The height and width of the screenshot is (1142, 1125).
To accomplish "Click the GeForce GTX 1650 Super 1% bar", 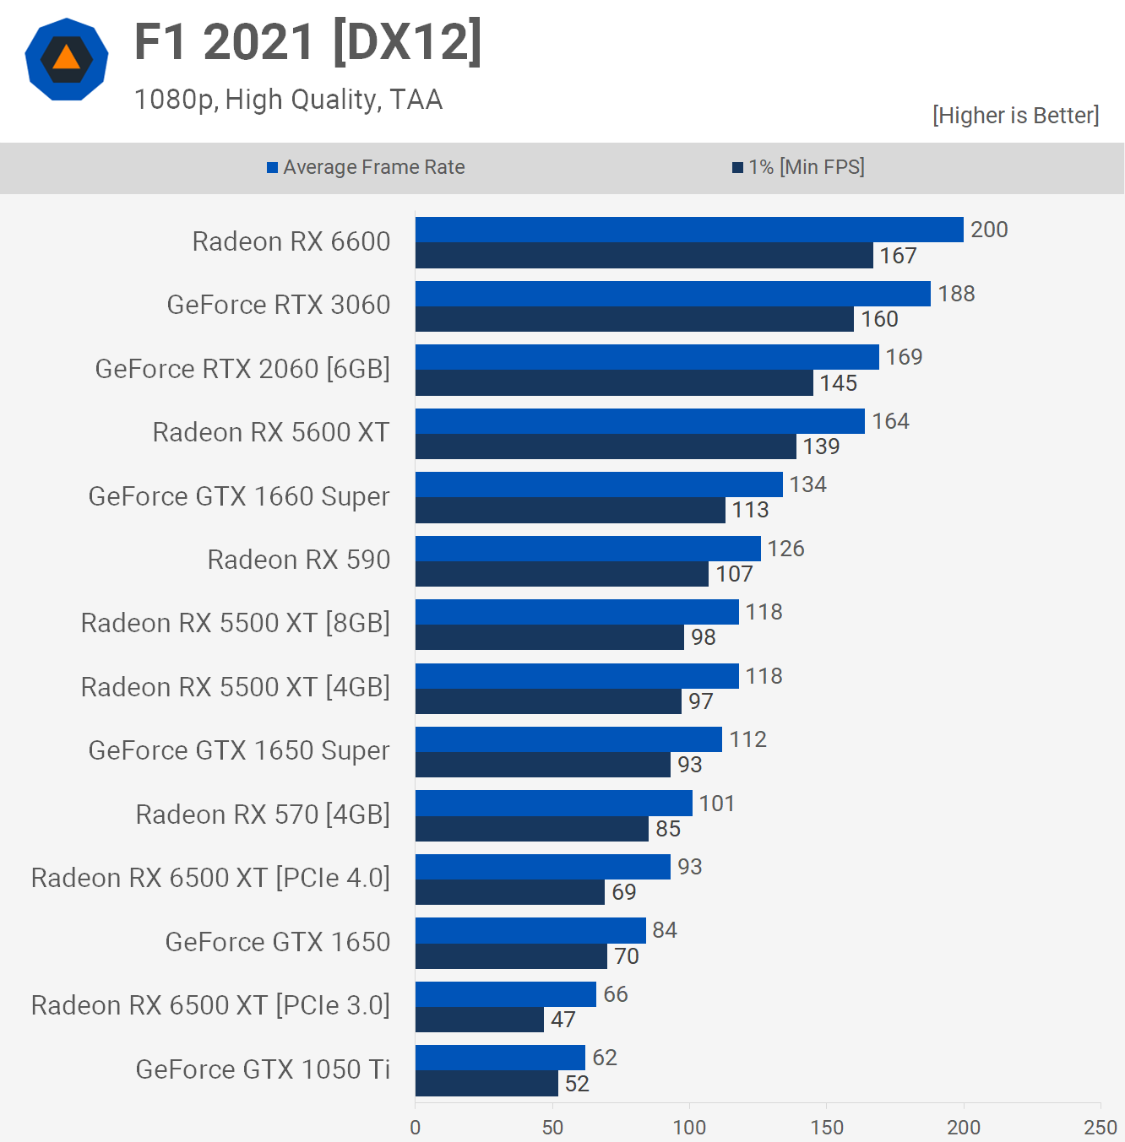I will pyautogui.click(x=542, y=765).
